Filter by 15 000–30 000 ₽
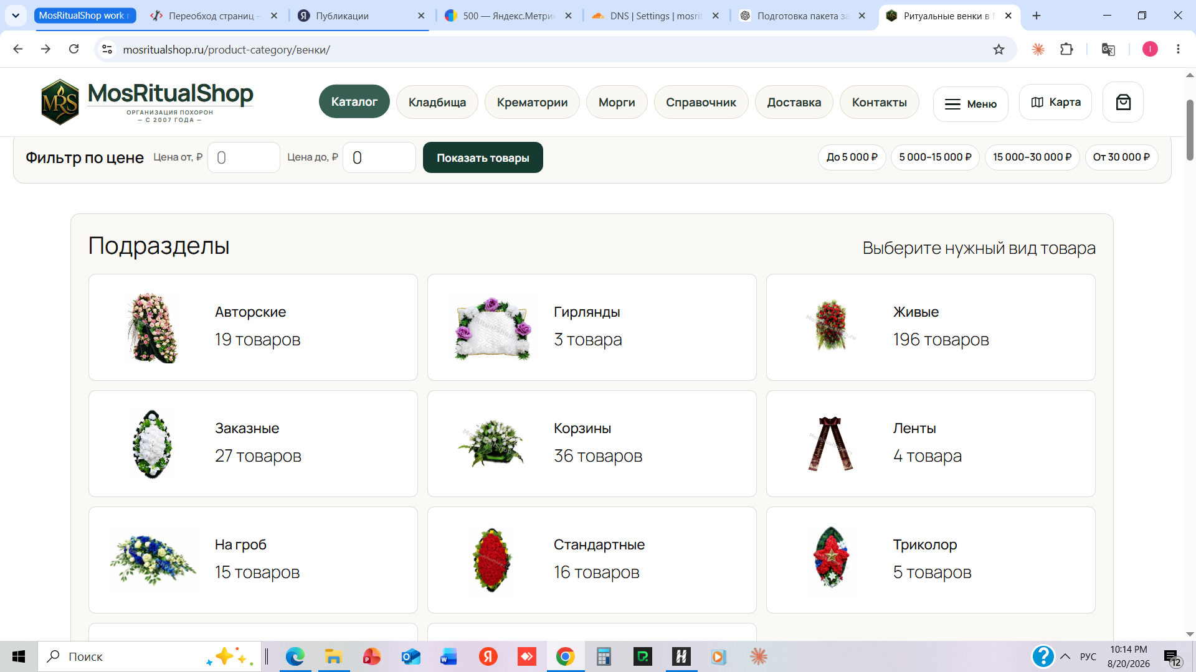This screenshot has height=672, width=1196. (1032, 157)
